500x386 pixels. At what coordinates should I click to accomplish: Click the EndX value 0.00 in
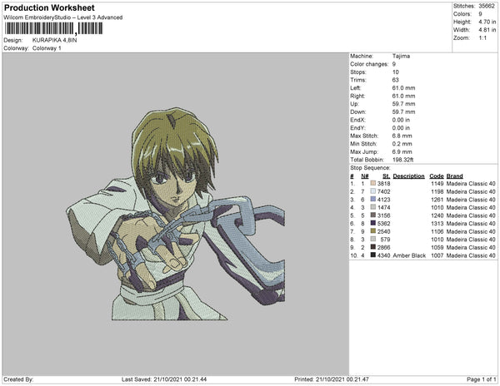point(401,120)
